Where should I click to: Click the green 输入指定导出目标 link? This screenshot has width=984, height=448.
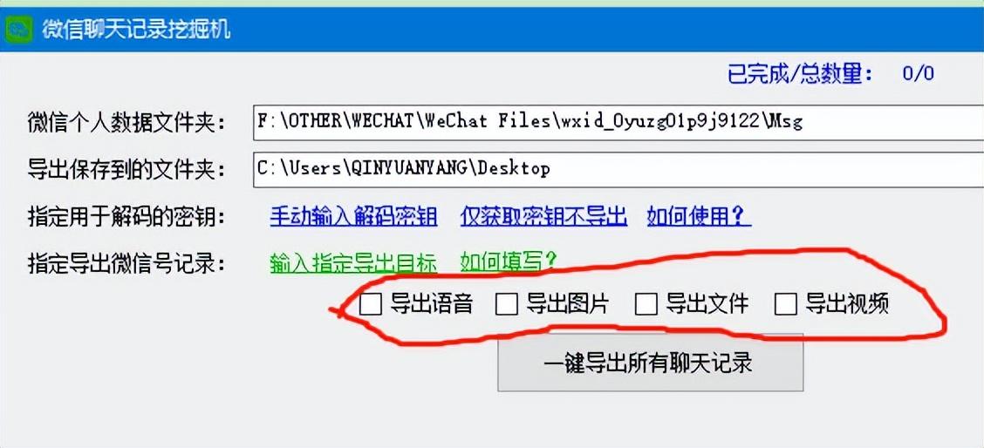353,263
